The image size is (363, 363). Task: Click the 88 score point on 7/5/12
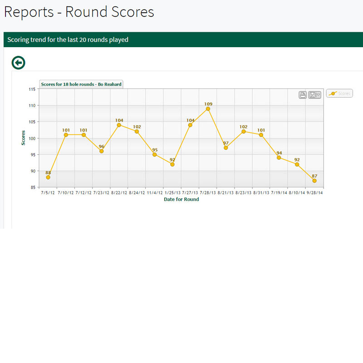(x=48, y=177)
